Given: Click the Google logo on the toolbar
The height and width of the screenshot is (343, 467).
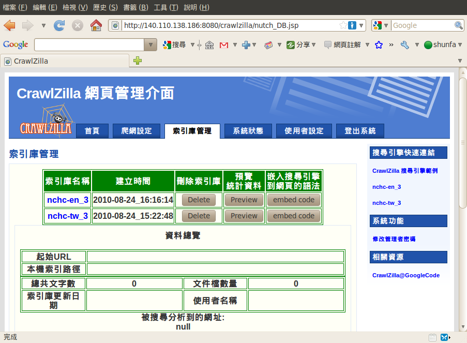Looking at the screenshot, I should point(16,44).
